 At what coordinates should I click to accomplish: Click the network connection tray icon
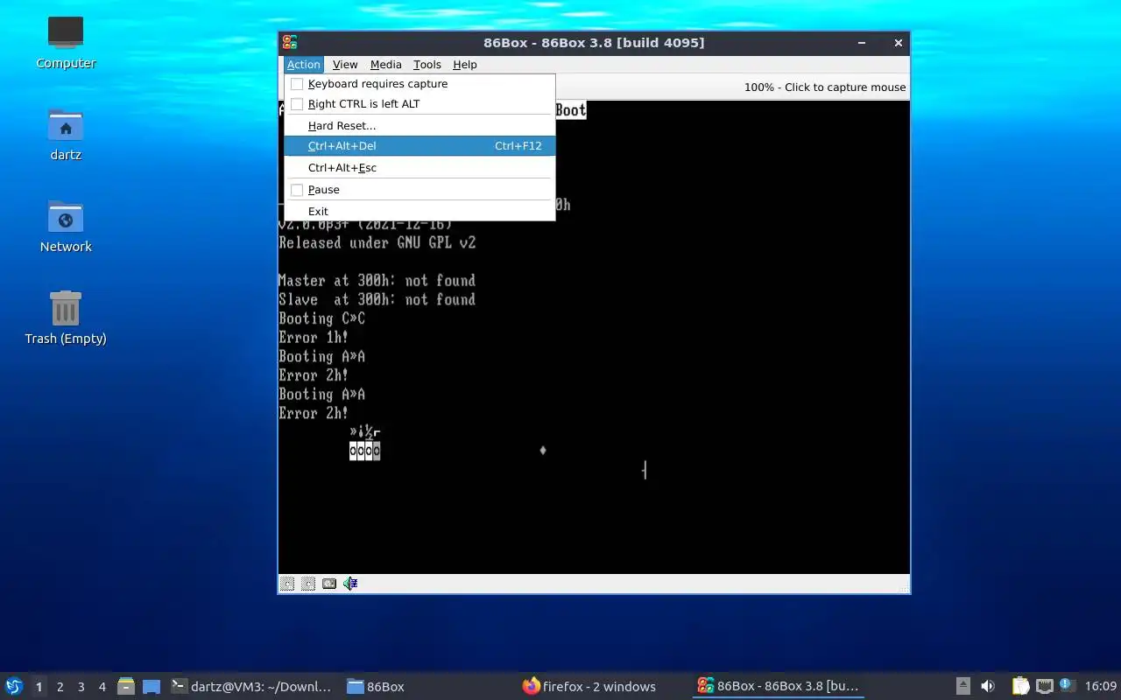click(1044, 686)
